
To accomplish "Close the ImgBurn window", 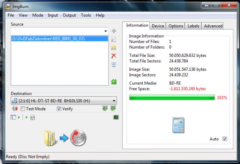I will pos(229,5).
